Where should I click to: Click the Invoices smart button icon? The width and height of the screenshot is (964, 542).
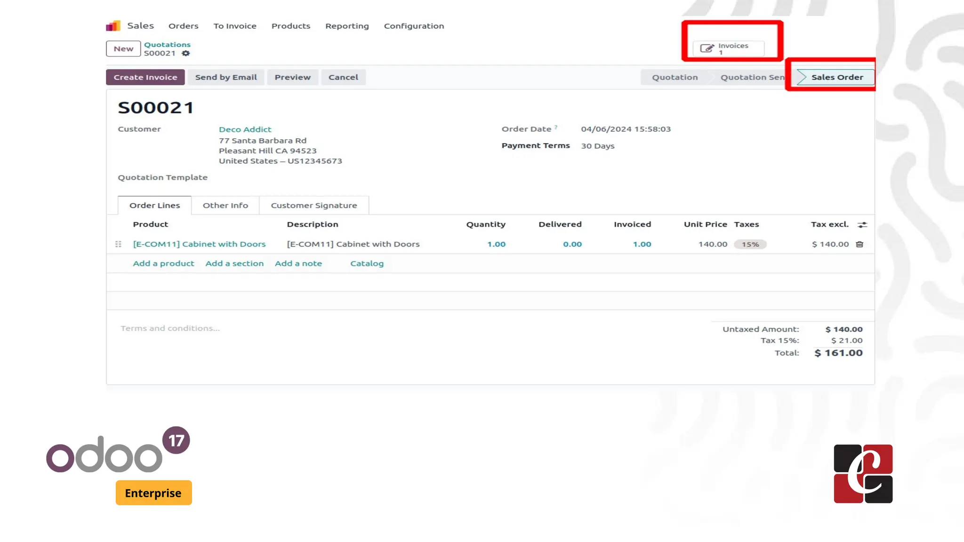707,48
